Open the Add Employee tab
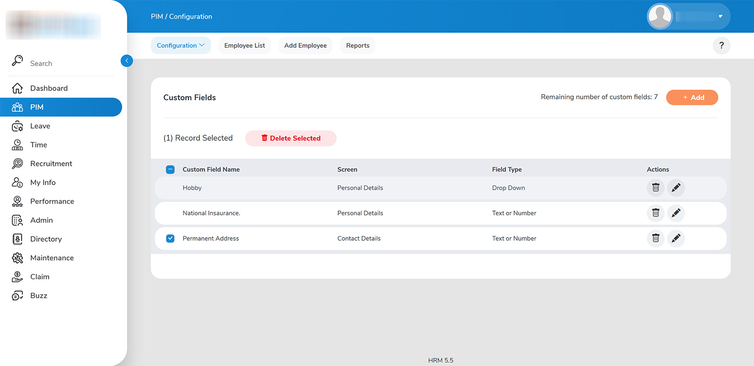 pyautogui.click(x=305, y=46)
